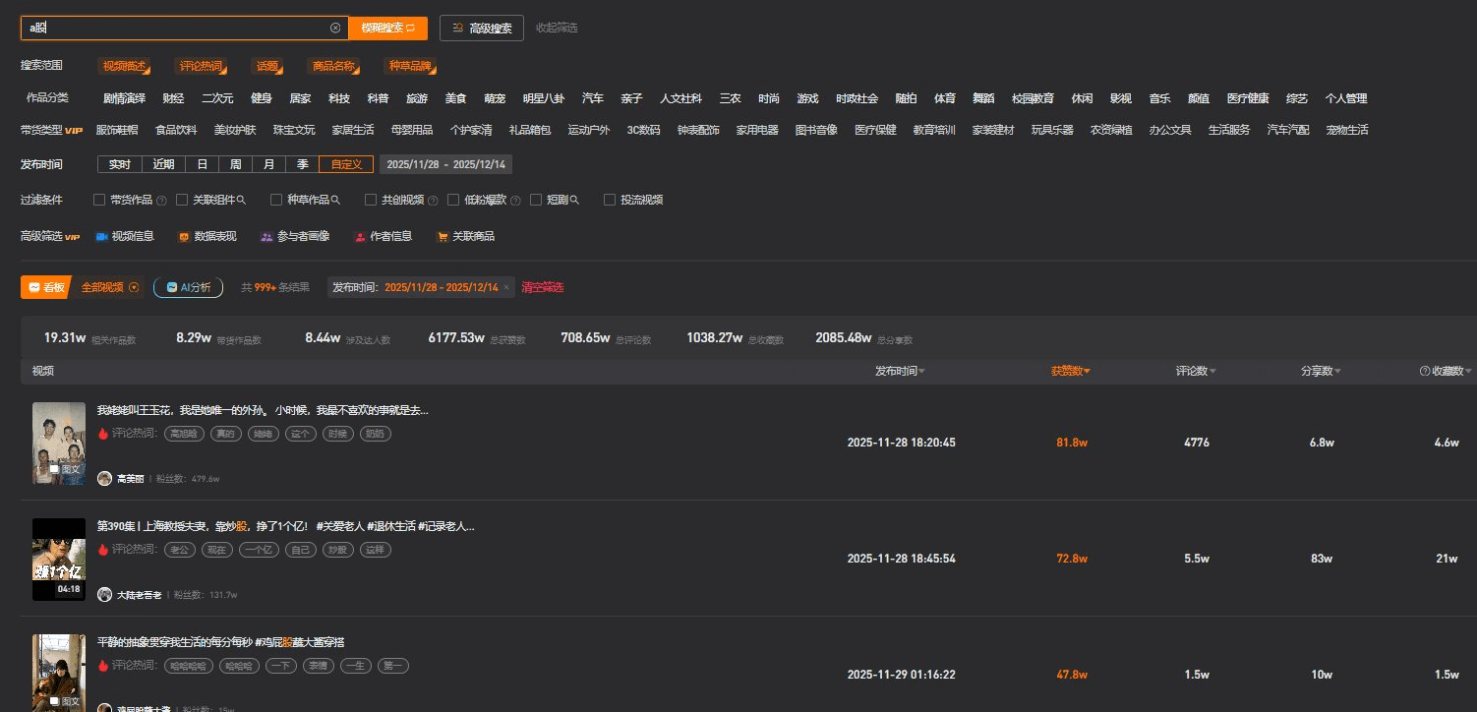Sort results by 获赞数 column
Image resolution: width=1477 pixels, height=712 pixels.
click(x=1070, y=371)
